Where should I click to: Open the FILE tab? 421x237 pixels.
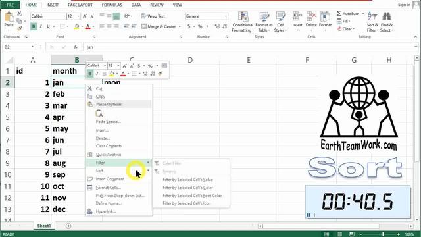(10, 5)
